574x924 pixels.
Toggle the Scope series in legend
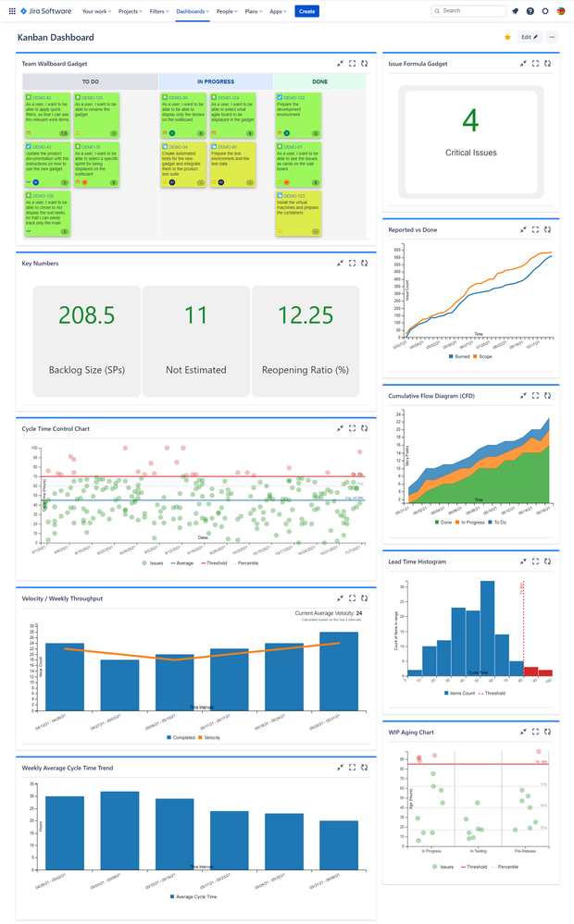[x=482, y=356]
